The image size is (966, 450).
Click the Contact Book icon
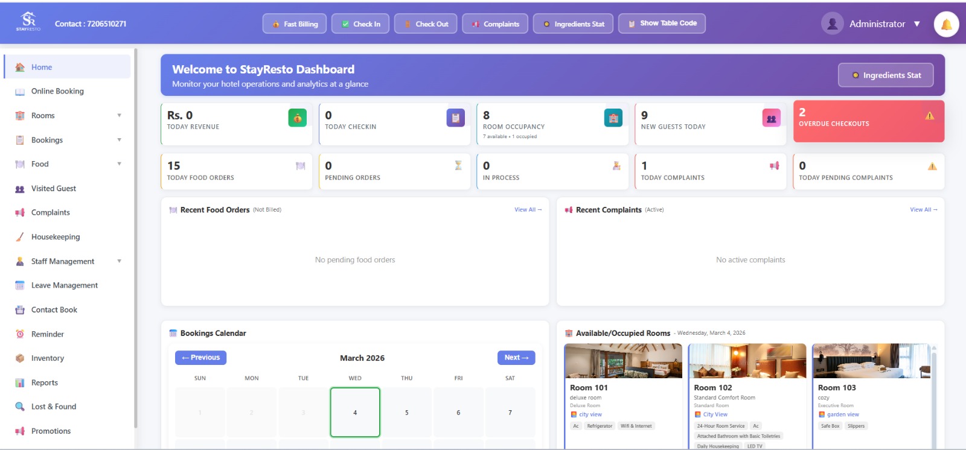click(20, 310)
